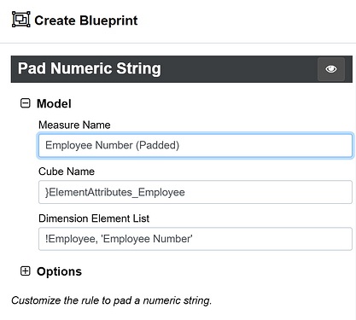Screen dimensions: 356x320
Task: Click the Cube Name label
Action: (x=67, y=172)
